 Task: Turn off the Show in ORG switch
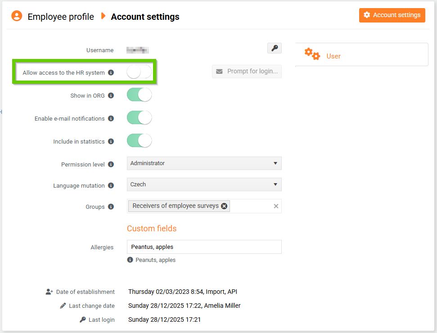[139, 95]
